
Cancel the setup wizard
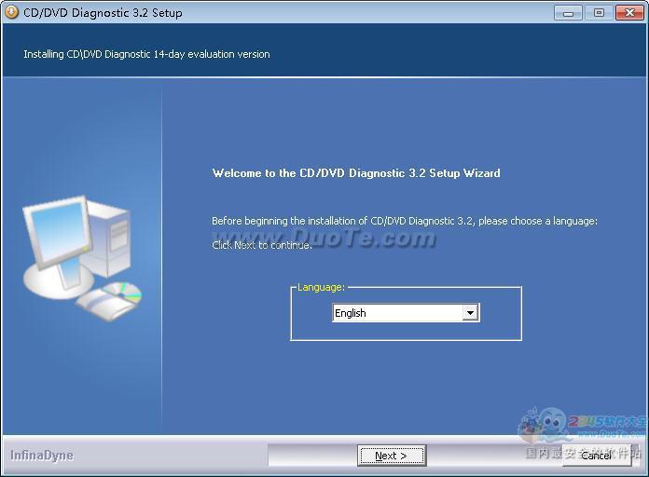coord(596,456)
